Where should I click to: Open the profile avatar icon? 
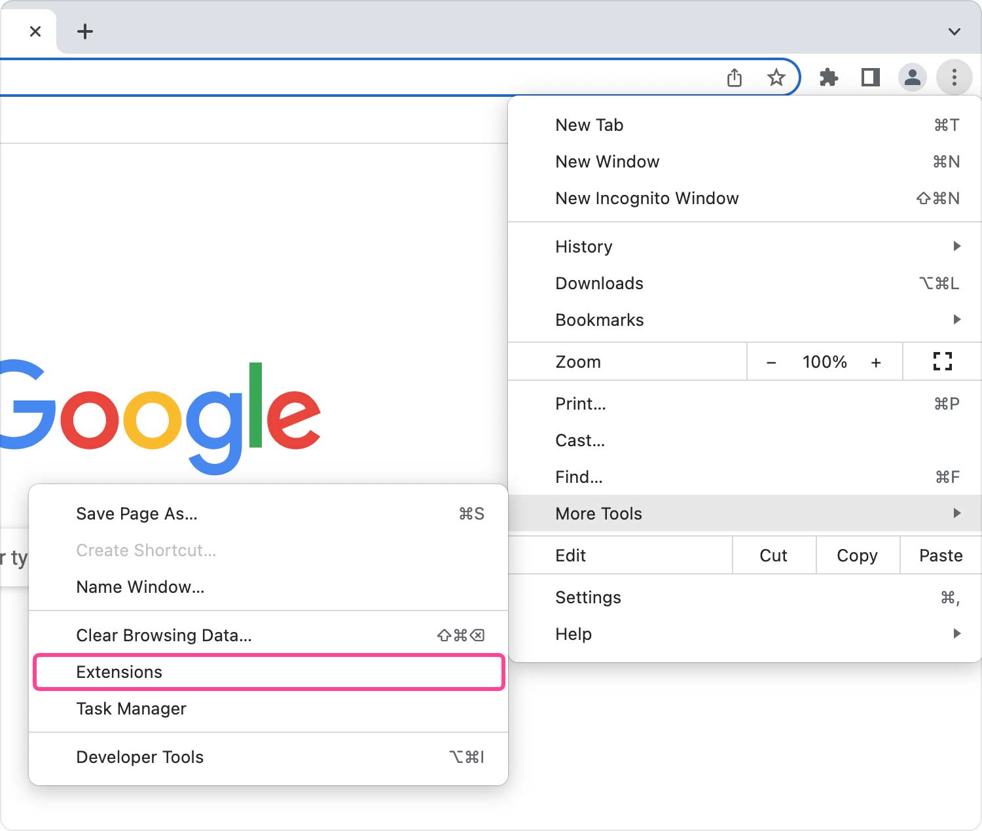(913, 78)
